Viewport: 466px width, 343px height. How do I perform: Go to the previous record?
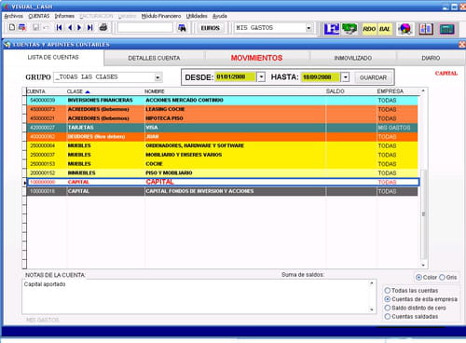[x=70, y=28]
